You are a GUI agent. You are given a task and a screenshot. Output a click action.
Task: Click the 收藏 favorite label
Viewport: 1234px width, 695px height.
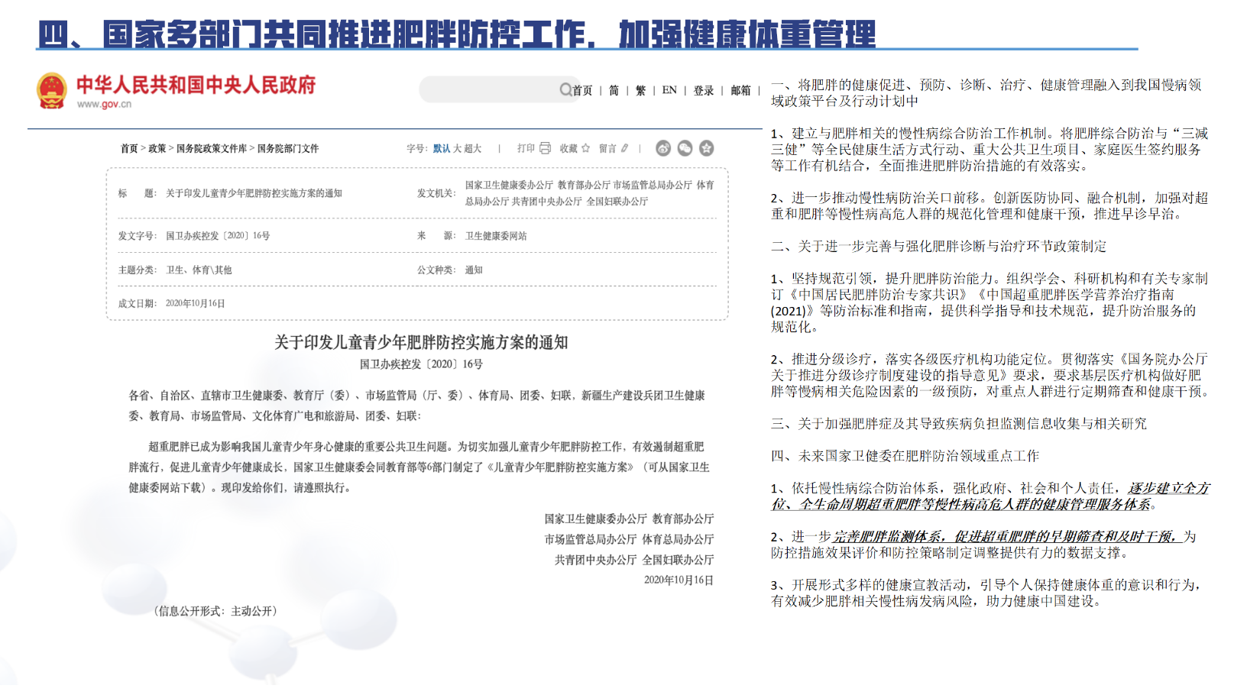pos(568,148)
